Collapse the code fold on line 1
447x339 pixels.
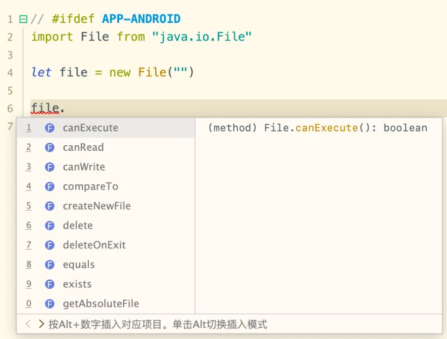(23, 19)
